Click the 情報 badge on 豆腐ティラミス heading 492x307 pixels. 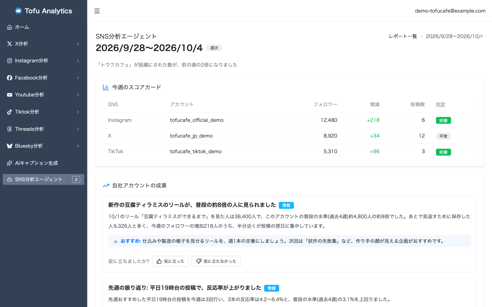pyautogui.click(x=286, y=205)
